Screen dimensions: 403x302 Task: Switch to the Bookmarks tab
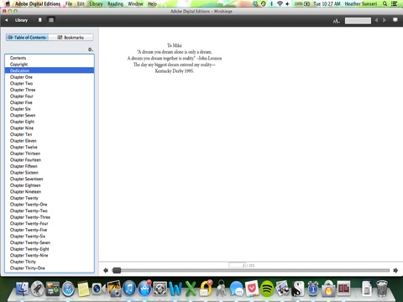point(71,38)
